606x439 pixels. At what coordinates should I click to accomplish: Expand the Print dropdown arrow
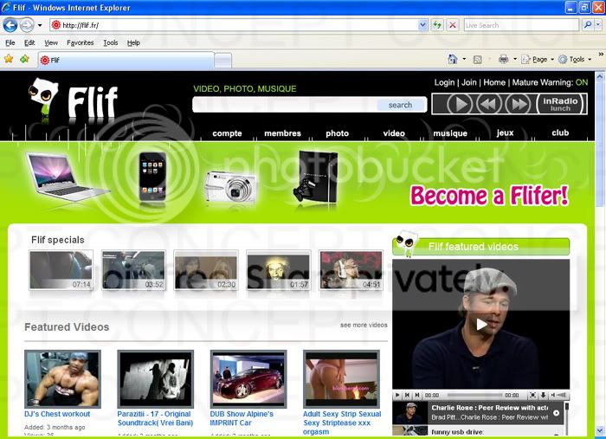tap(515, 59)
